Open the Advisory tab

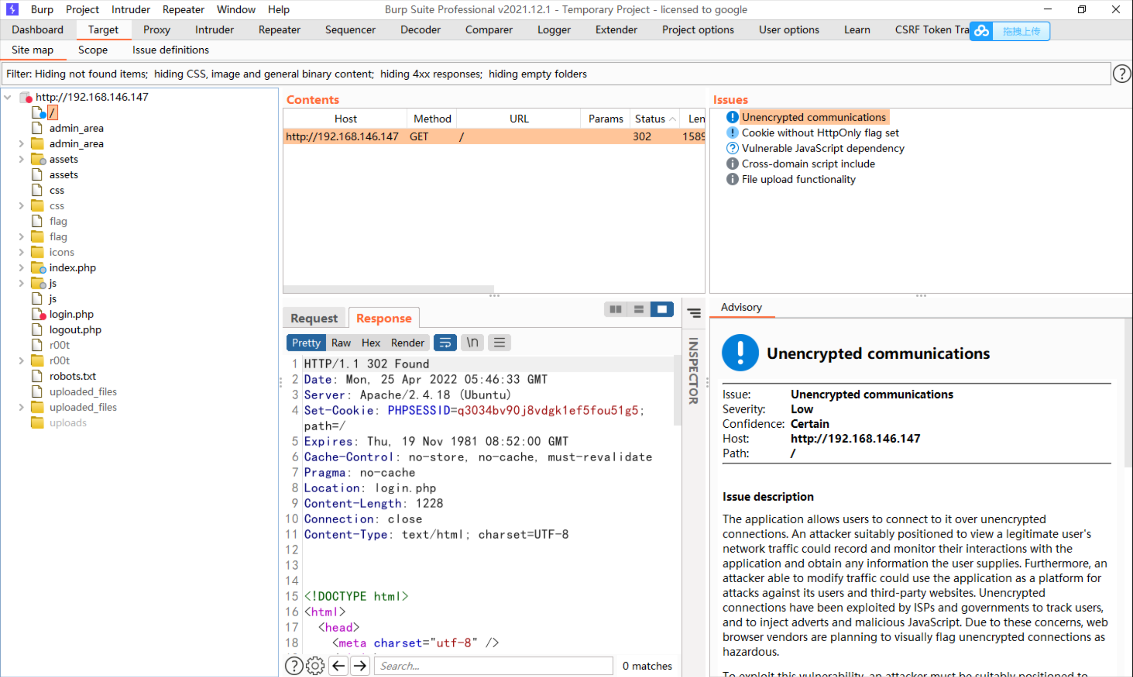point(741,307)
